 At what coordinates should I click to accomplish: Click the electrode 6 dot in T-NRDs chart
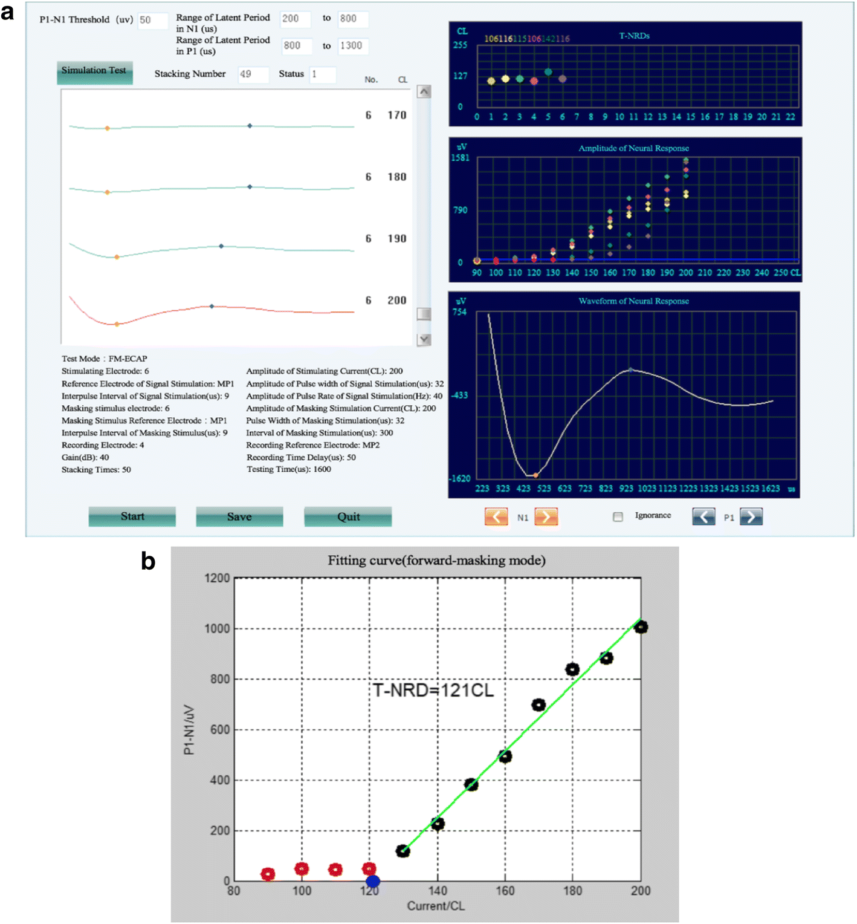pos(563,79)
